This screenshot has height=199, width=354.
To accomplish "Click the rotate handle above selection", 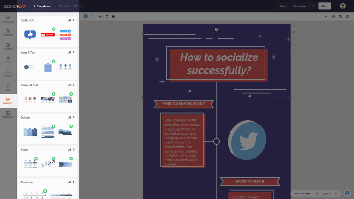I will point(217,30).
